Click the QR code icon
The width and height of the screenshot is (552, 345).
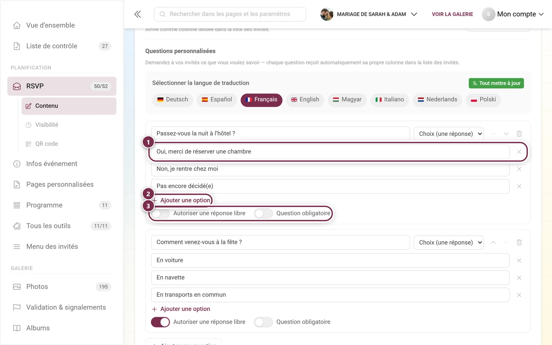28,144
